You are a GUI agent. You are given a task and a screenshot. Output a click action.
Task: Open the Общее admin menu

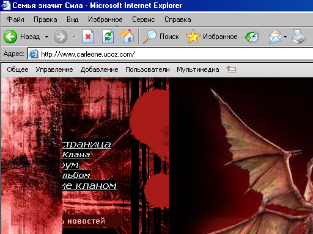coord(18,69)
